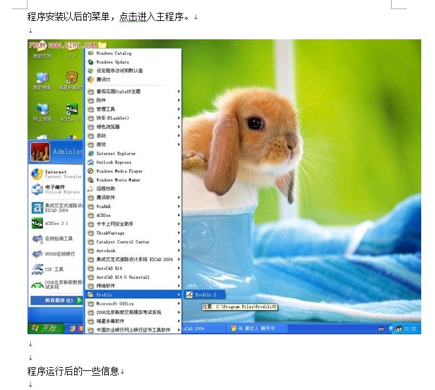Open the AutoCAD R14 program group
Viewport: 435px width, 390px height.
133,268
